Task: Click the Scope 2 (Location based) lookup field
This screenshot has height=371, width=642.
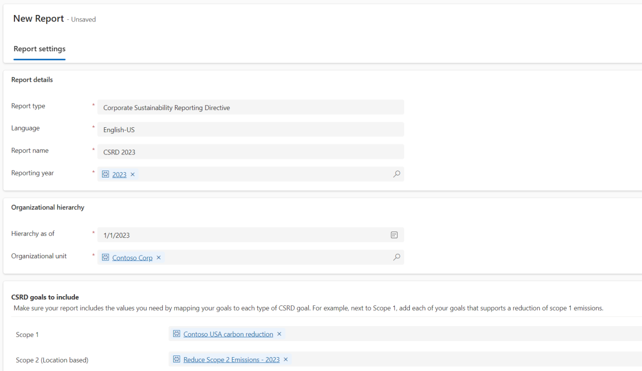Action: tap(405, 359)
